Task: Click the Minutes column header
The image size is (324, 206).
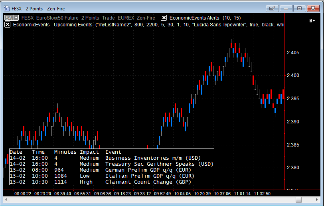Action: [65, 152]
